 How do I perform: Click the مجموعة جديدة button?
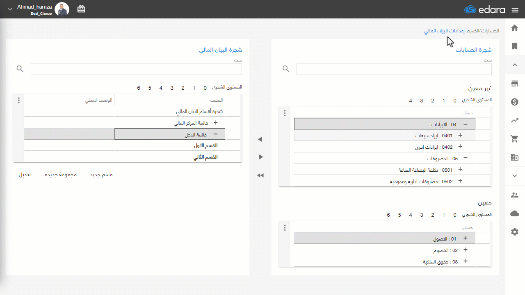[61, 175]
